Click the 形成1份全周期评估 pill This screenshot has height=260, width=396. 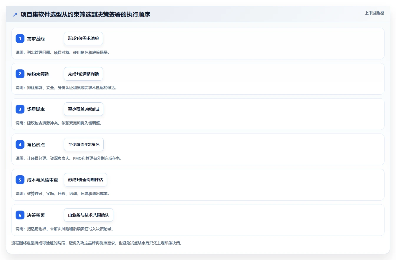tap(85, 180)
